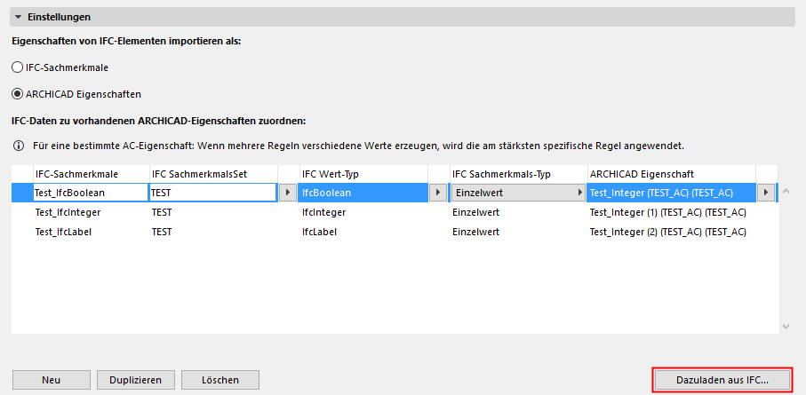The height and width of the screenshot is (395, 806).
Task: Select the ARCHICAD Eigenschaften radio option
Action: pos(18,93)
